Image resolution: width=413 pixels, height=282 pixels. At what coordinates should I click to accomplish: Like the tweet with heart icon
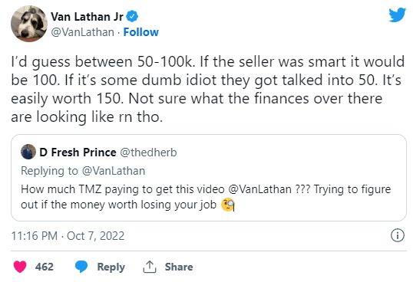(20, 267)
